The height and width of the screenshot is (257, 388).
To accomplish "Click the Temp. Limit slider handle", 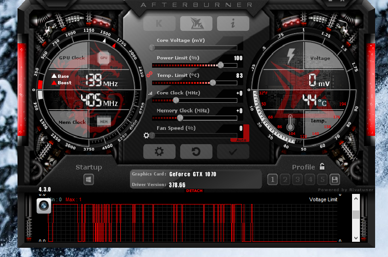I will coord(212,82).
